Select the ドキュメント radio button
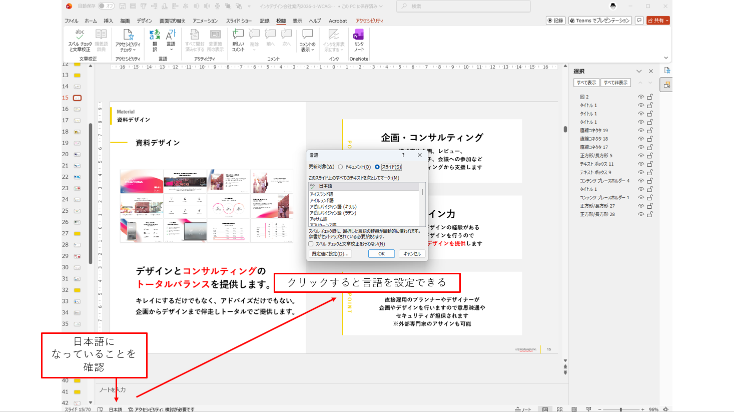 tap(341, 167)
